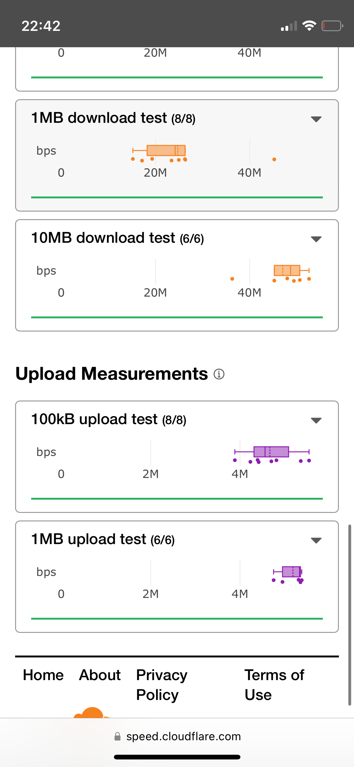This screenshot has height=767, width=354.
Task: Open the Home footer link
Action: coord(43,675)
